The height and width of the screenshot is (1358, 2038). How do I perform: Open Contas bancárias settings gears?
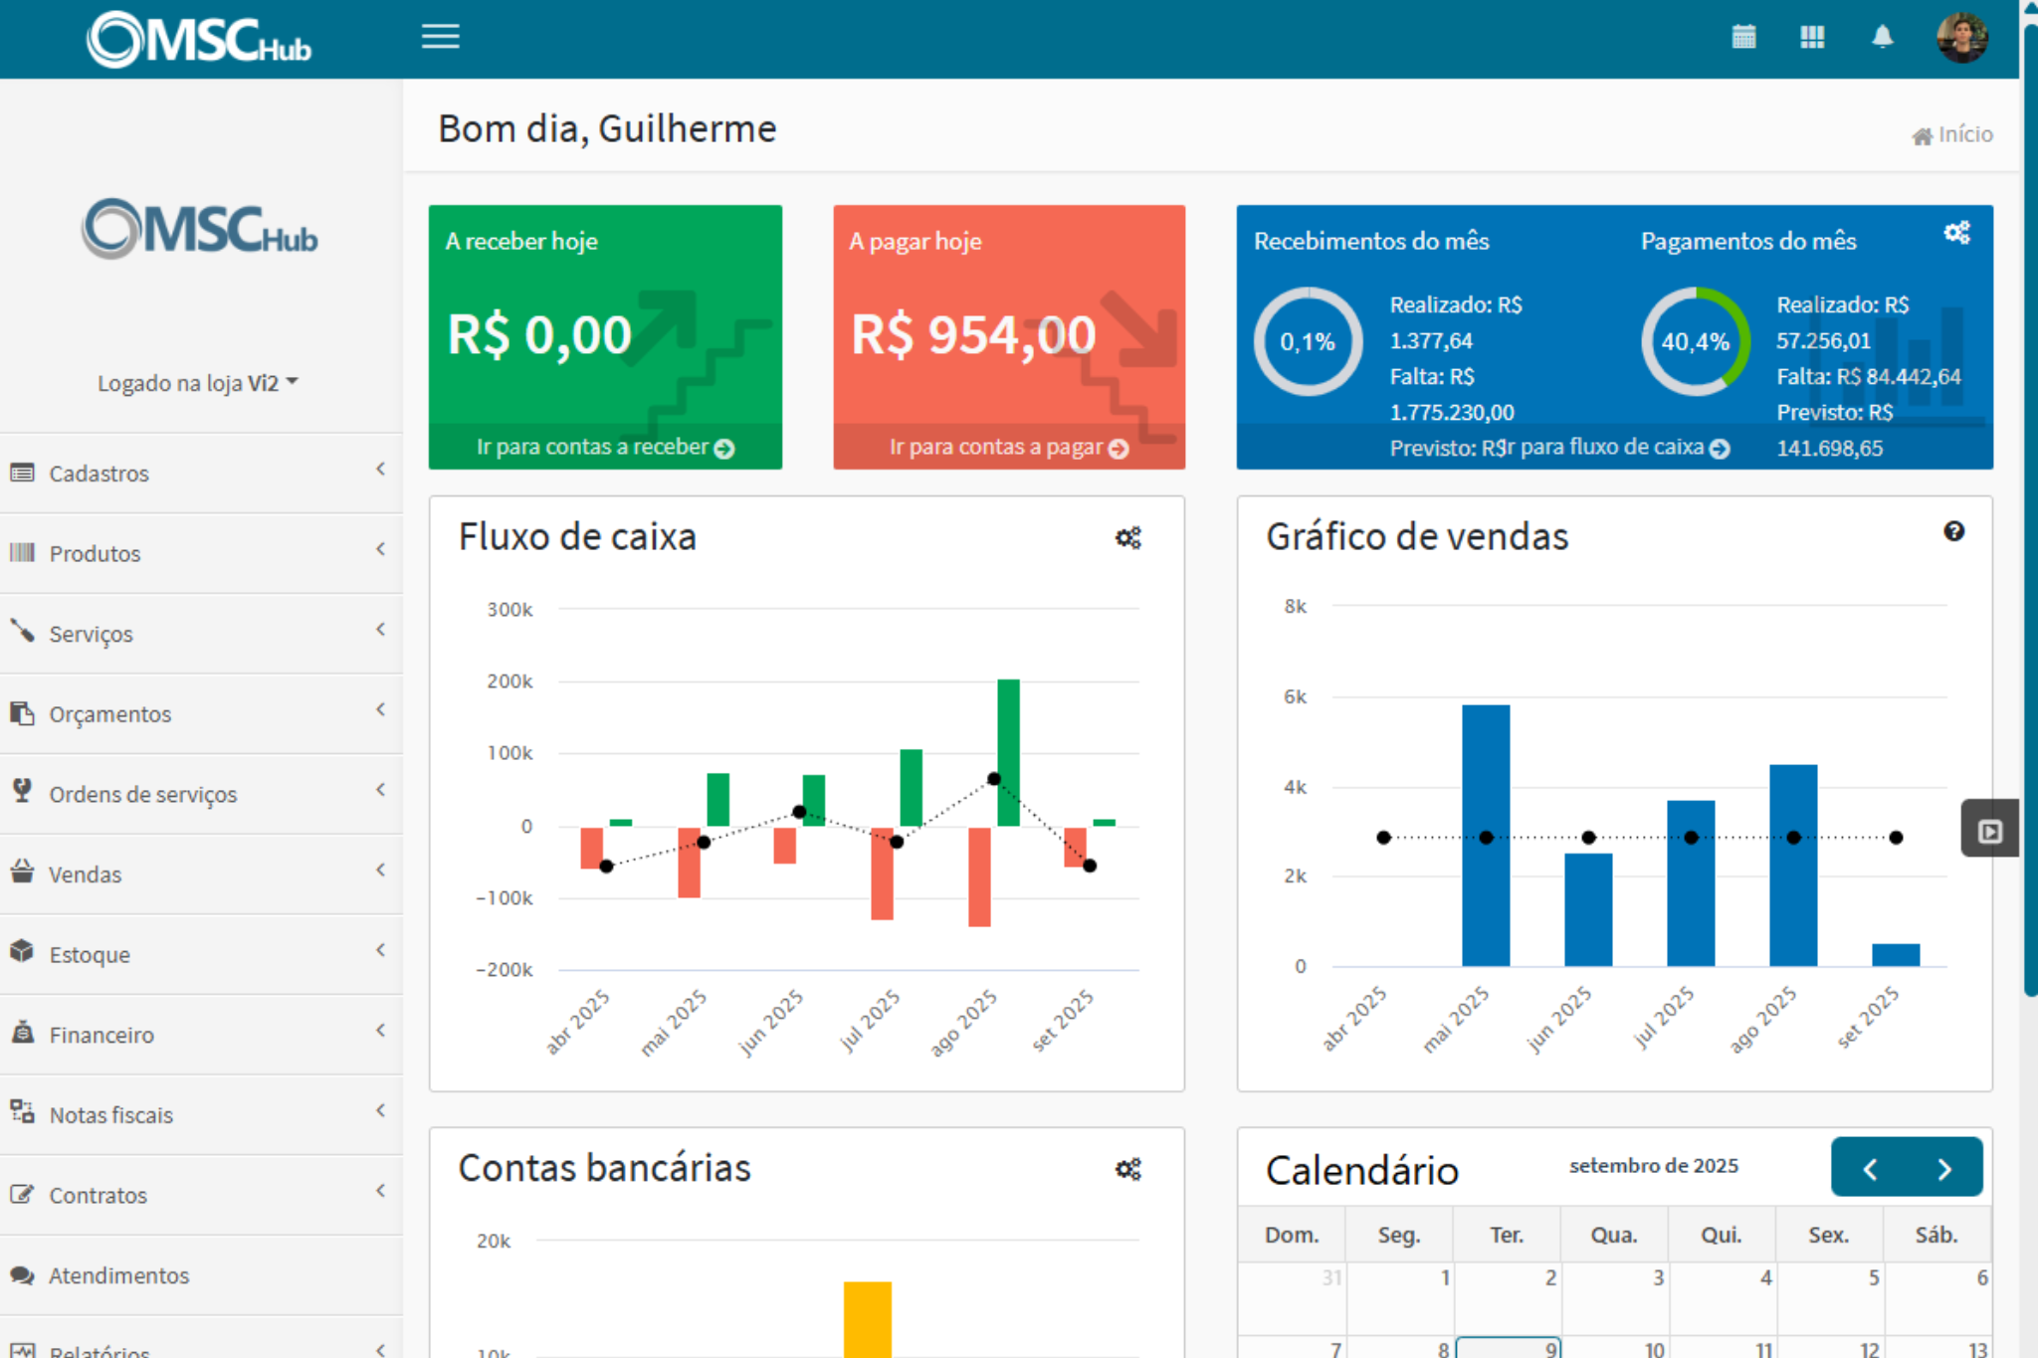[x=1127, y=1169]
